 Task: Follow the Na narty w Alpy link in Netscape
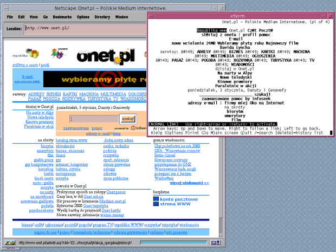[x=40, y=113]
